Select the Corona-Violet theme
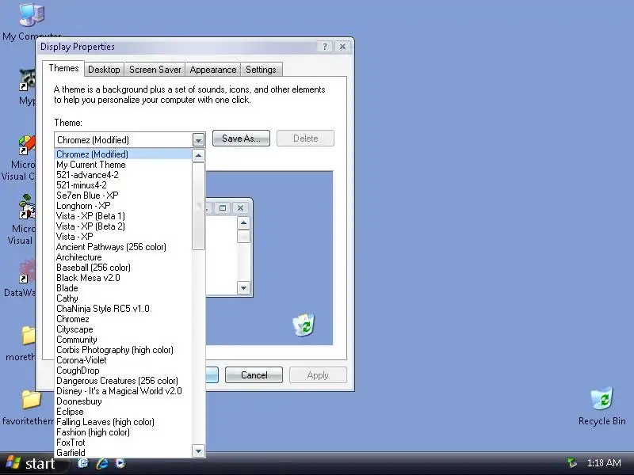This screenshot has width=634, height=475. [x=124, y=360]
